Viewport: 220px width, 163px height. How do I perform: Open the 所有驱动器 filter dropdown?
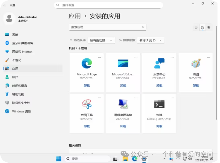point(101,40)
